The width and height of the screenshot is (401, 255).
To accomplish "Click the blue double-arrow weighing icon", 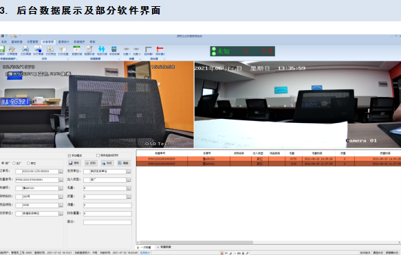I will click(x=102, y=49).
